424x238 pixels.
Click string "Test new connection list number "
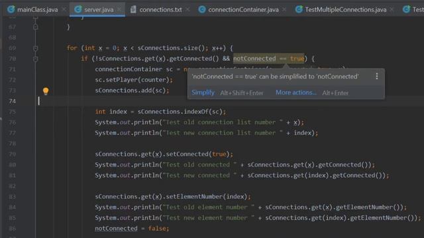[x=223, y=133]
